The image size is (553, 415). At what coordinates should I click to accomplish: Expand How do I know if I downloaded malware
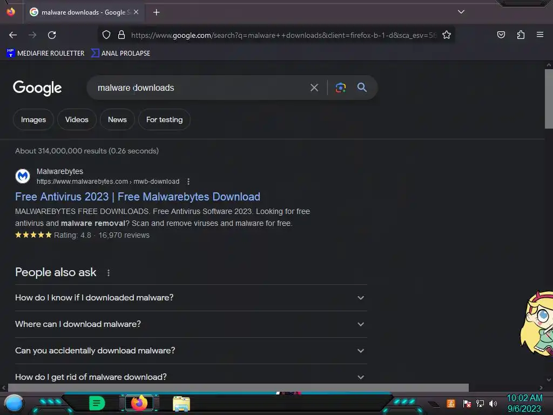[x=191, y=298]
